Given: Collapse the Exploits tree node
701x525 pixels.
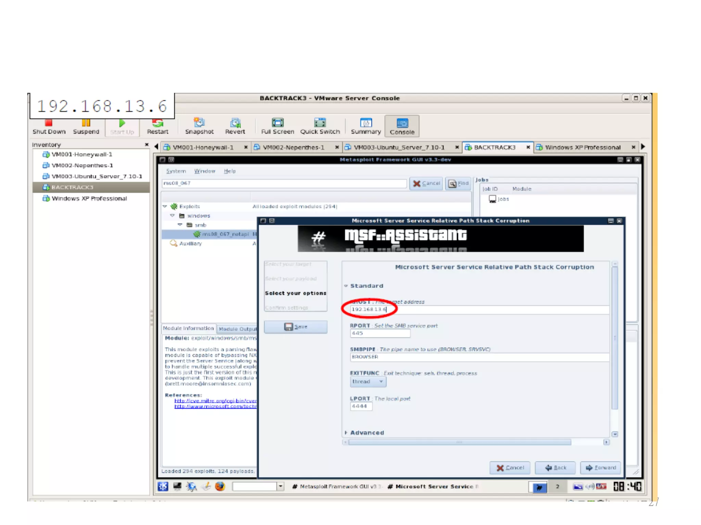Looking at the screenshot, I should 165,206.
